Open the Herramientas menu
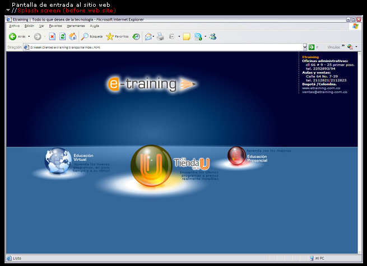This screenshot has width=367, height=266. pyautogui.click(x=76, y=26)
